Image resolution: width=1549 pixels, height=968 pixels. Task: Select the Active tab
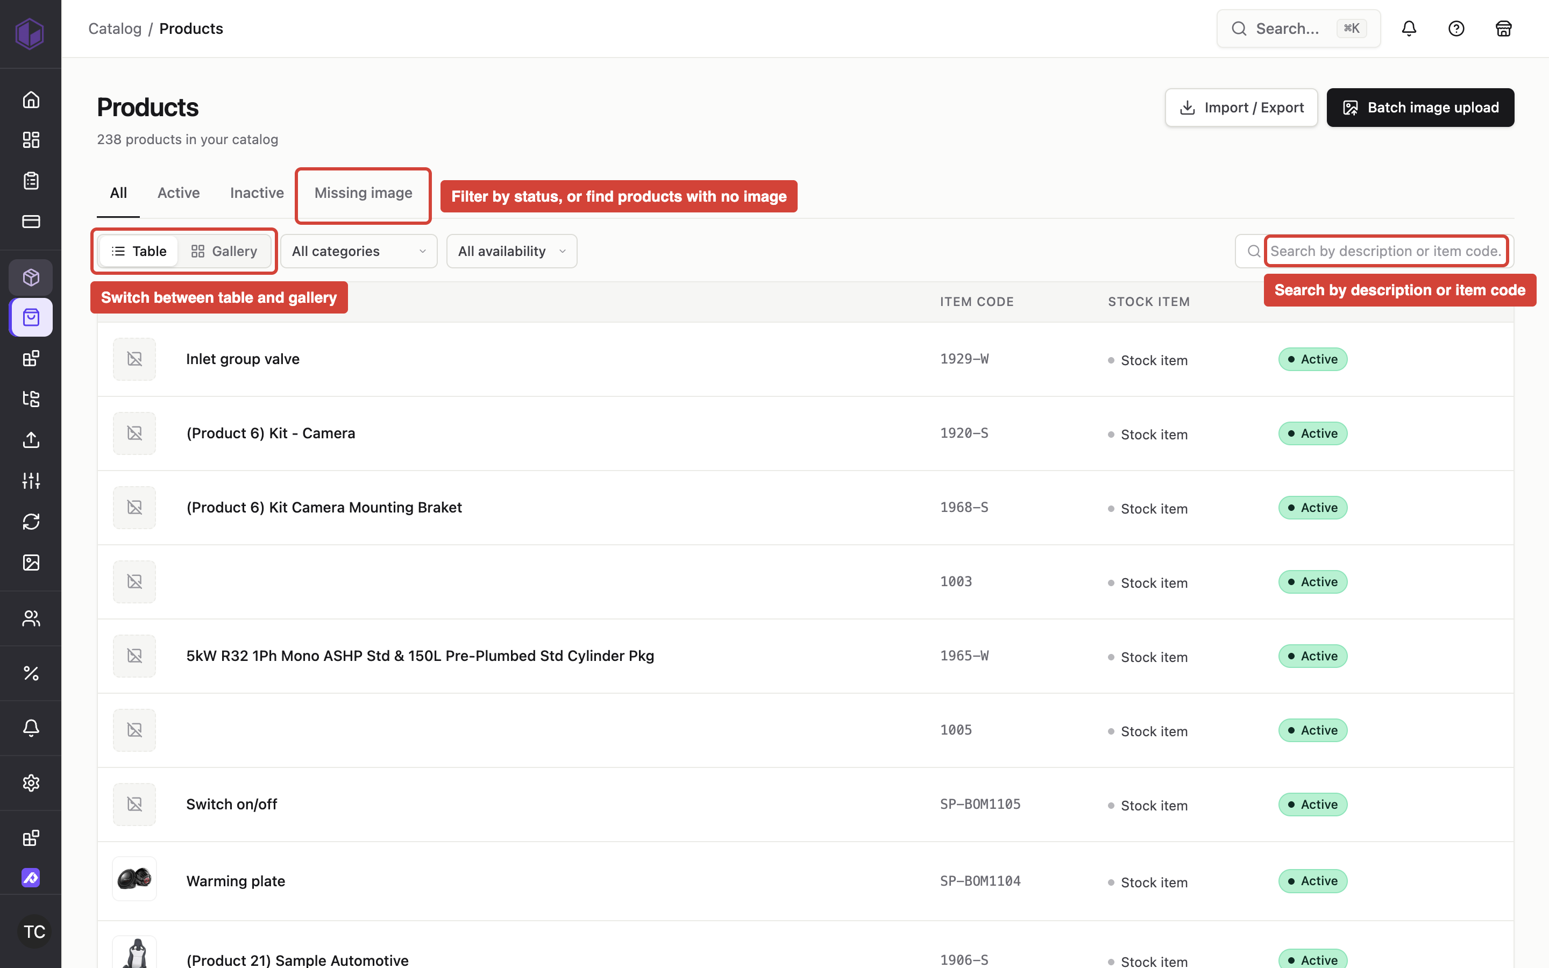pos(179,193)
